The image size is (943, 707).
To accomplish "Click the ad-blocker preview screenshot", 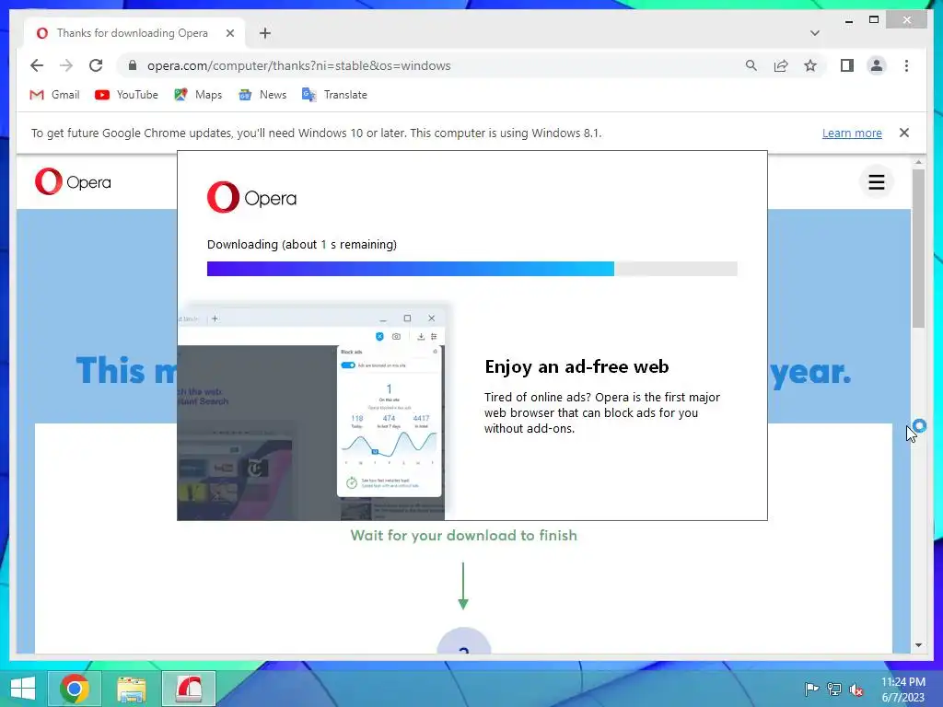I will click(313, 411).
